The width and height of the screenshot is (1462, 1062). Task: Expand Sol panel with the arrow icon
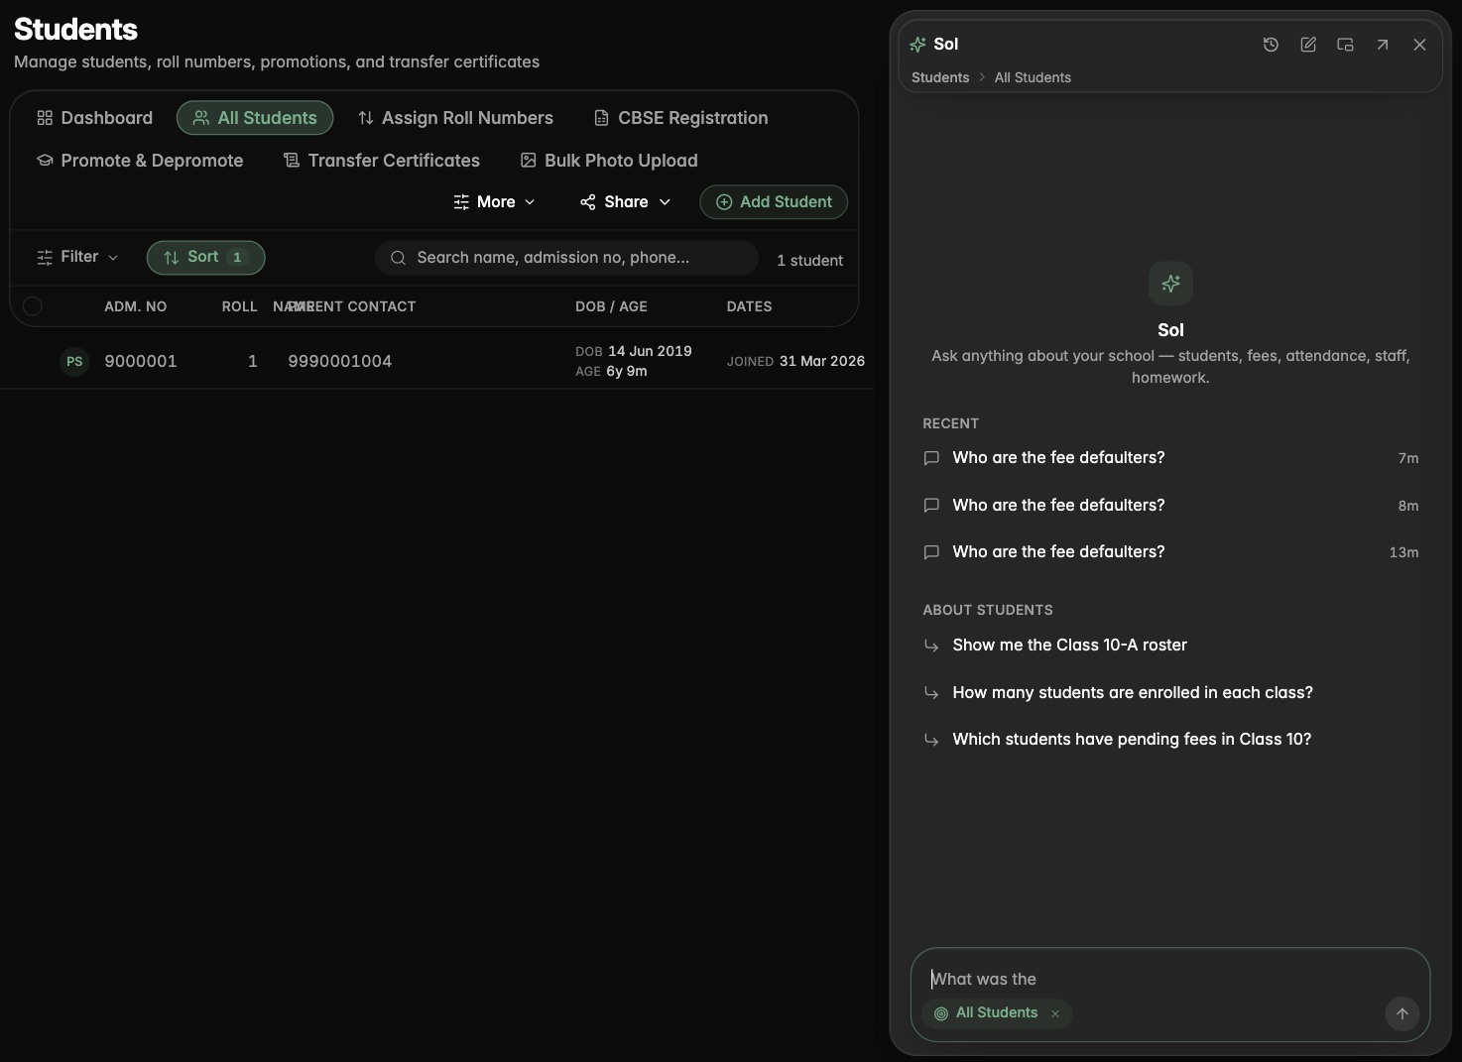coord(1383,45)
